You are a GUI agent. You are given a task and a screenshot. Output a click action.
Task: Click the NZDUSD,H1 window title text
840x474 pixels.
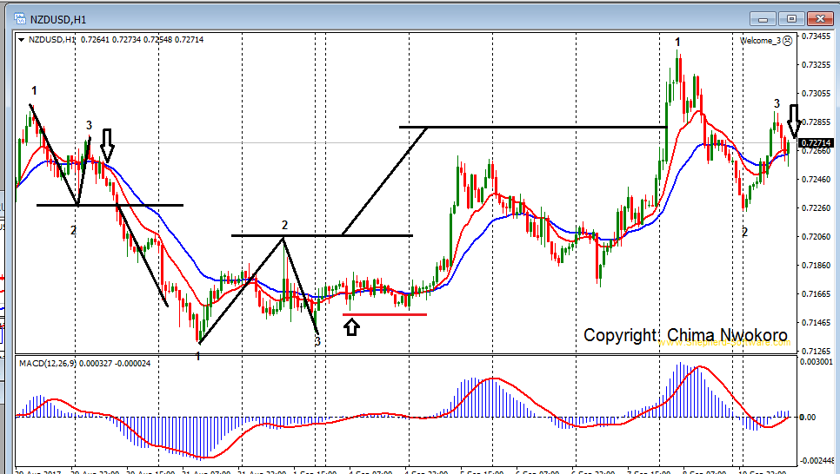pos(58,20)
